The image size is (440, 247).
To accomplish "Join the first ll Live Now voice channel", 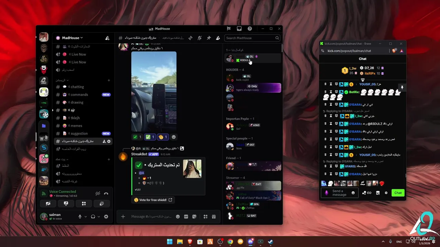I will [x=83, y=54].
